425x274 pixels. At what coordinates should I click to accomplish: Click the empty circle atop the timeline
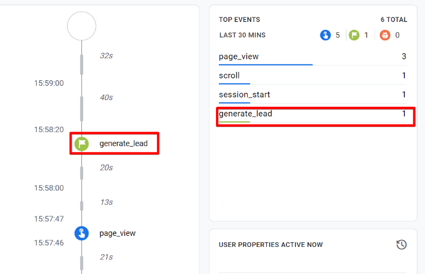tap(81, 26)
